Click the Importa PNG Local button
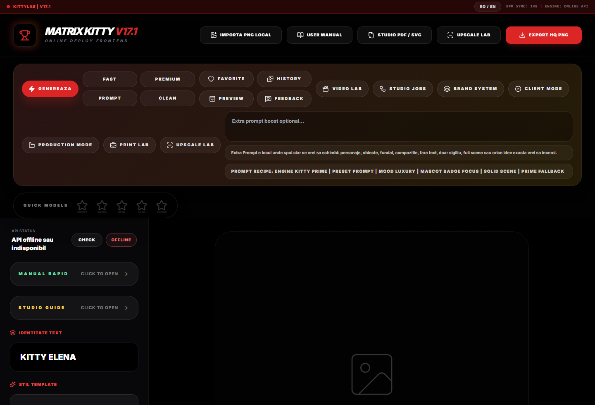 [x=241, y=35]
